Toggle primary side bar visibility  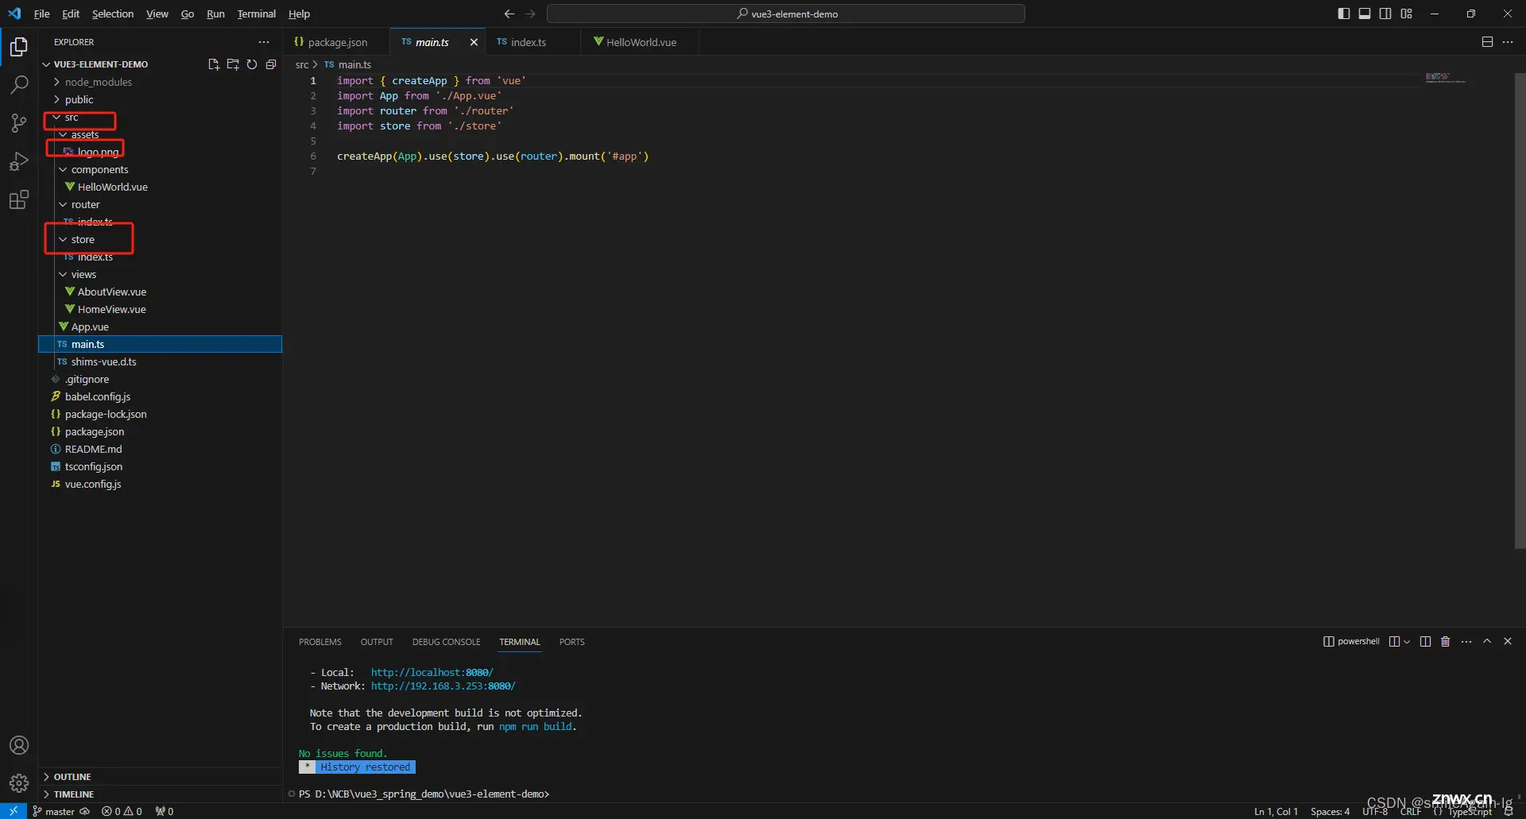(1344, 14)
